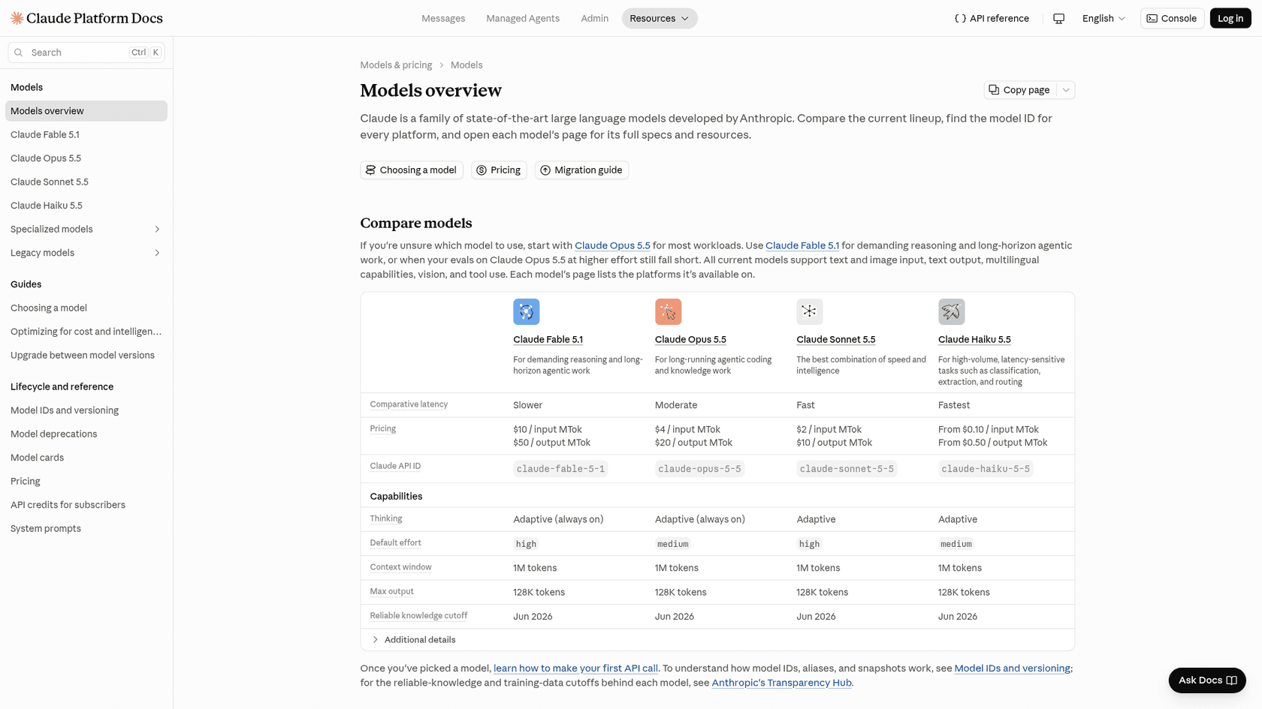Click the copy icon in Copy page

point(994,89)
